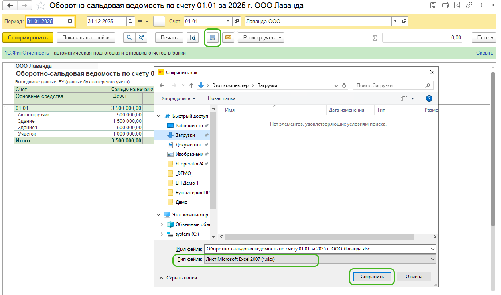The height and width of the screenshot is (295, 501).
Task: Click Up arrow in save dialog
Action: pyautogui.click(x=191, y=85)
